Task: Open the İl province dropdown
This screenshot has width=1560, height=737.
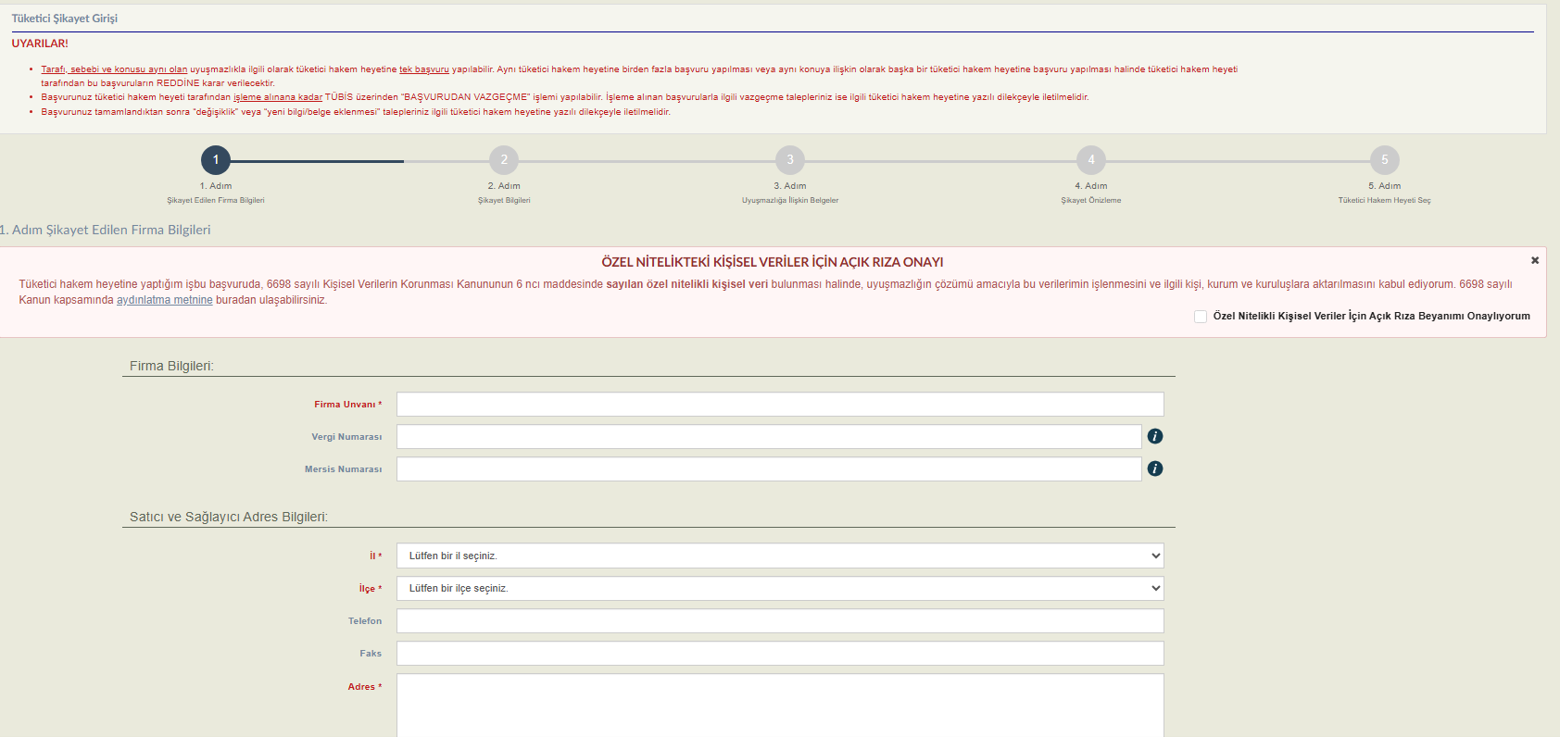Action: coord(780,556)
